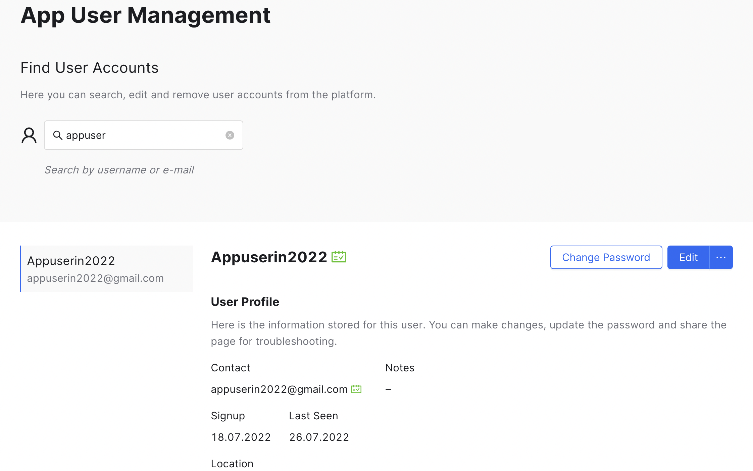Click the Signup date 18.07.2022
Screen dimensions: 753x471
(x=241, y=437)
